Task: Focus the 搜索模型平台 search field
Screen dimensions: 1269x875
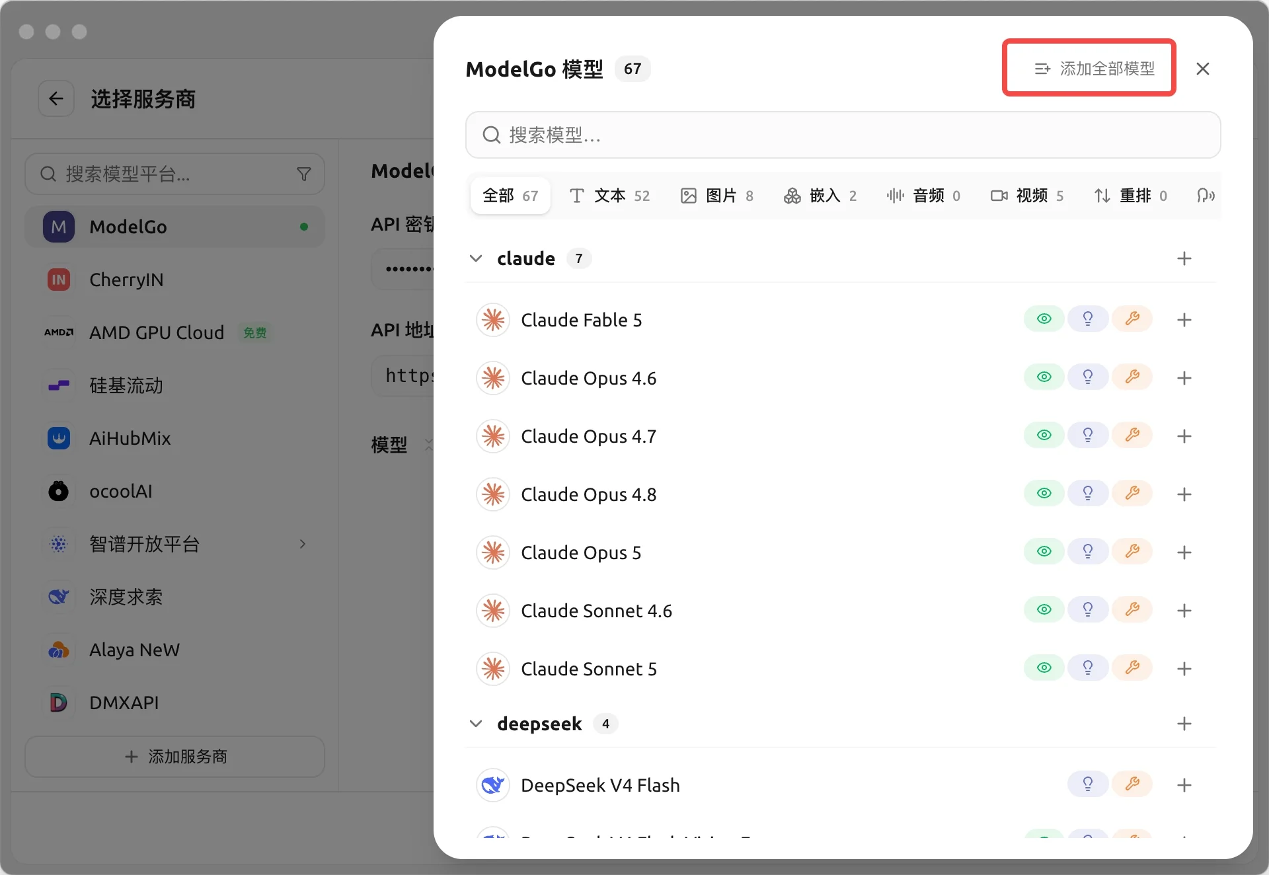Action: click(x=175, y=174)
